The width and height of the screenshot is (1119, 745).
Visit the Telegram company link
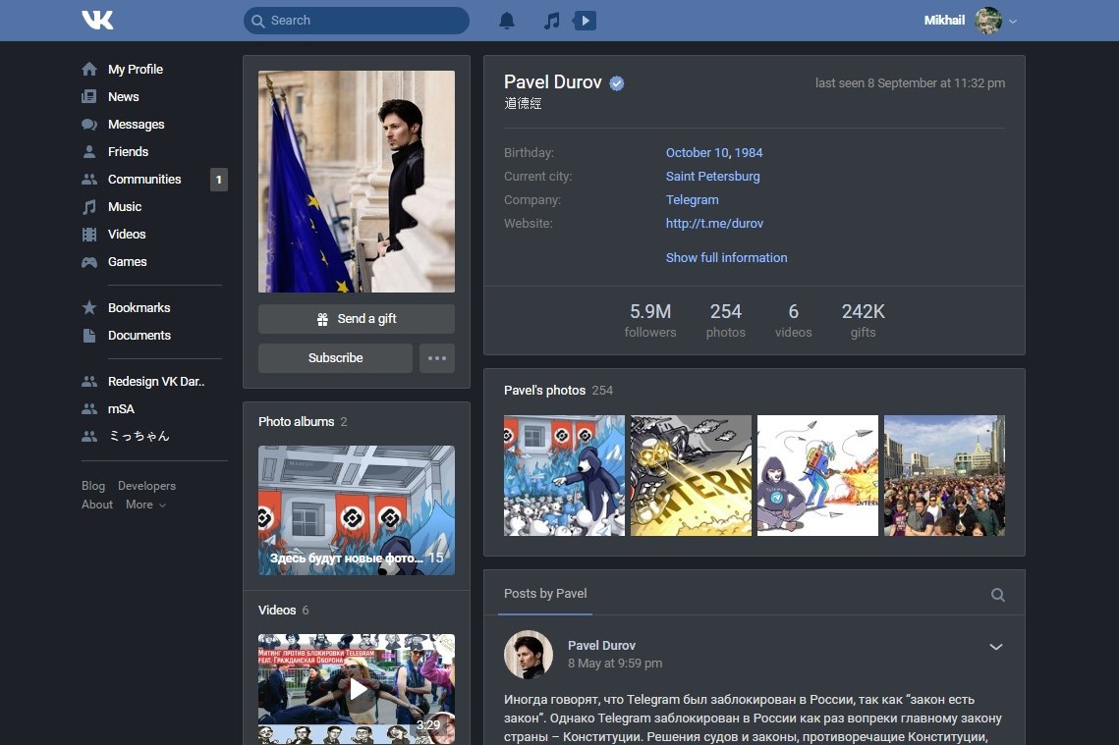[693, 199]
